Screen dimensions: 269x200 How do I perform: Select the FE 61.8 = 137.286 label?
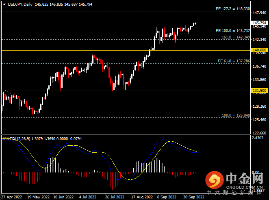click(234, 61)
